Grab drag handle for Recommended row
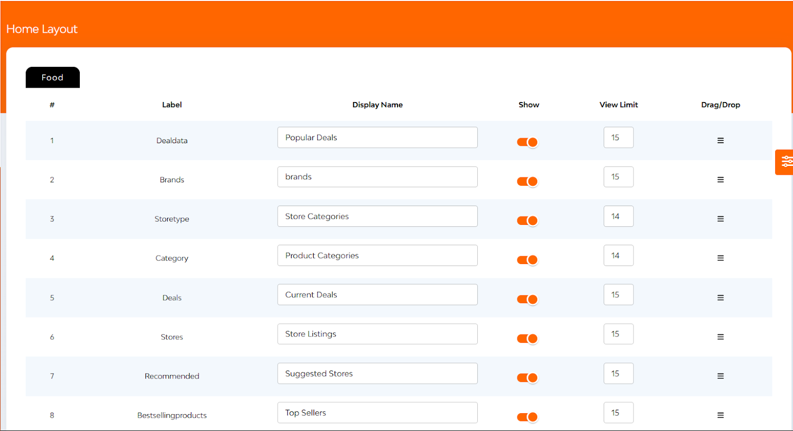Screen dimensions: 793x431 tap(720, 376)
